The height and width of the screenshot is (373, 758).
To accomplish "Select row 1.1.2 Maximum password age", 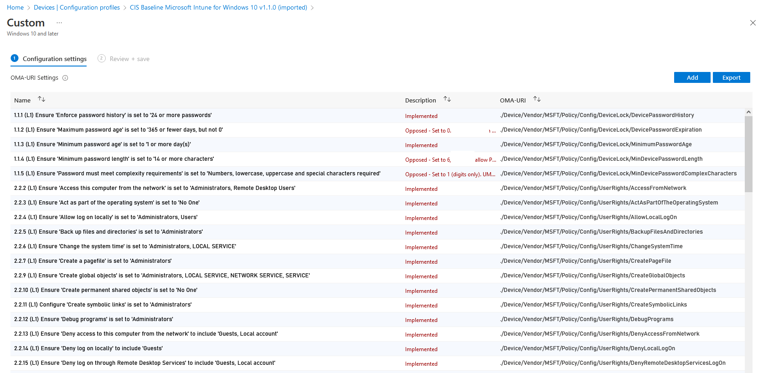I will 378,130.
